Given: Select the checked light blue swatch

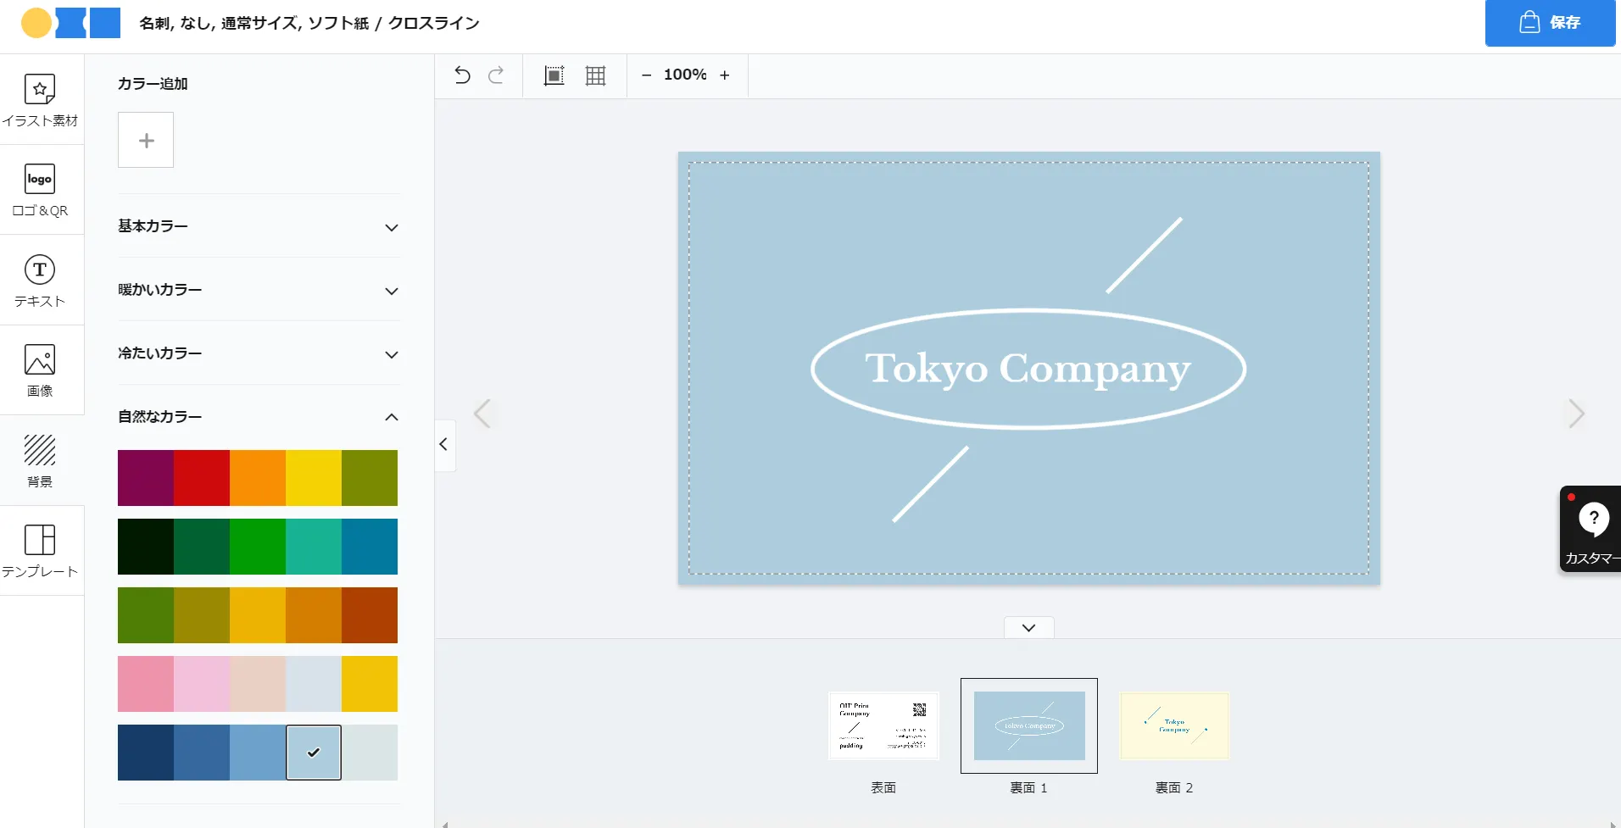Looking at the screenshot, I should click(x=314, y=753).
